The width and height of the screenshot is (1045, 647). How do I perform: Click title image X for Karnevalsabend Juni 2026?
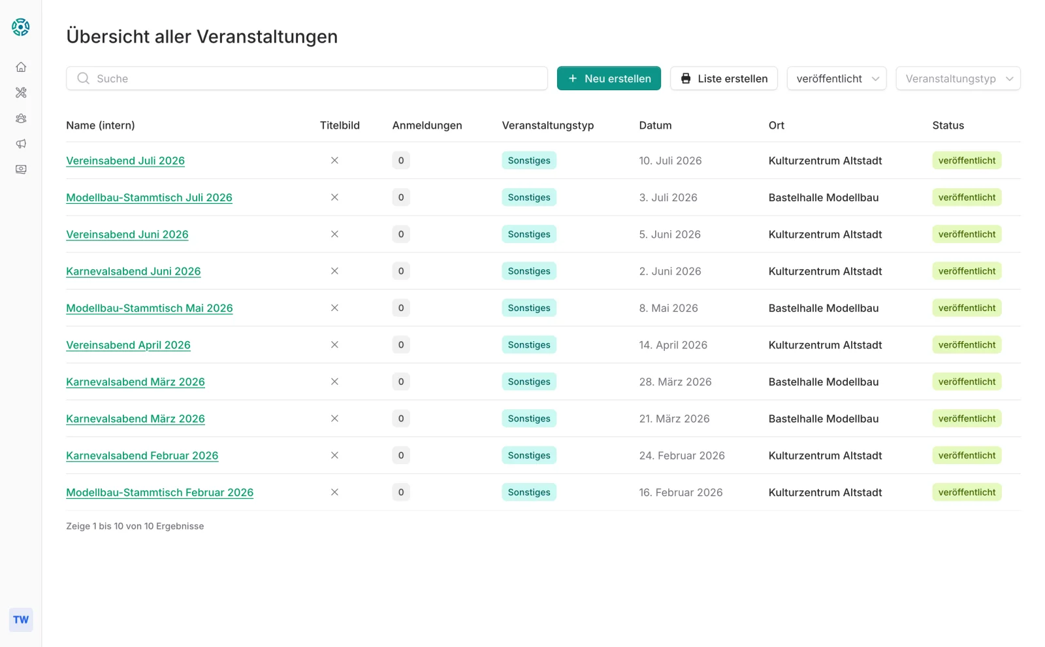[x=334, y=271]
